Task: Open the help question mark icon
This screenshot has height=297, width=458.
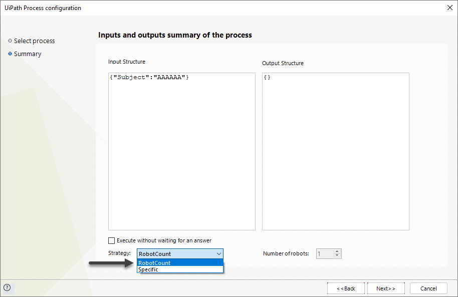Action: point(7,287)
